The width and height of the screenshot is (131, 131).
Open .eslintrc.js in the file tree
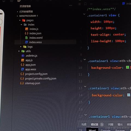[31, 56]
